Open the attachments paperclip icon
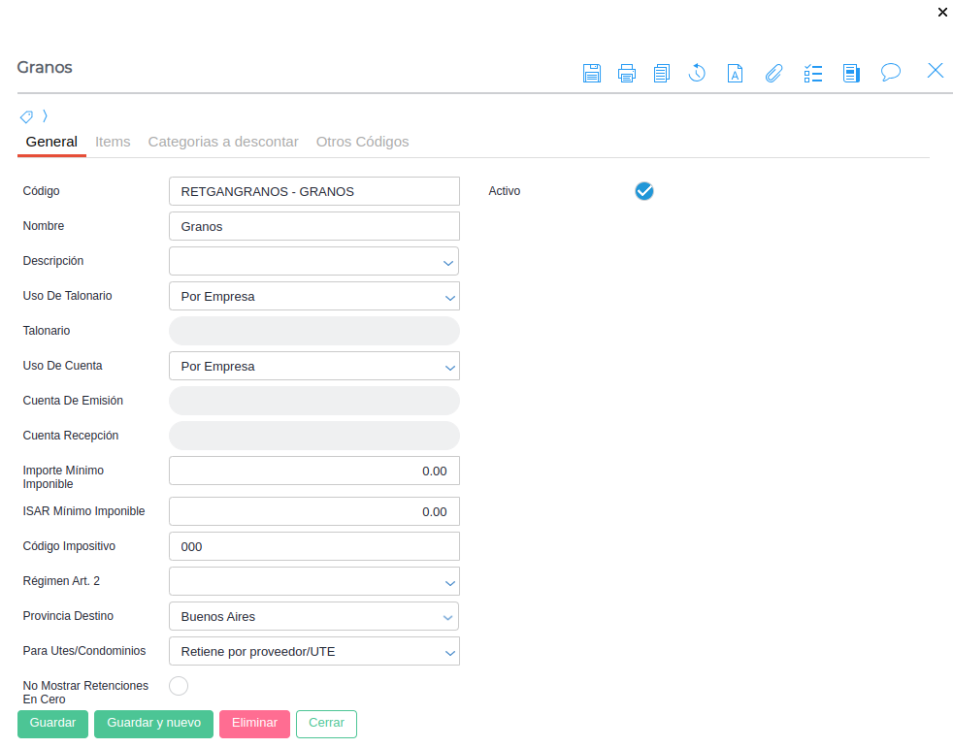This screenshot has height=748, width=953. click(x=773, y=73)
